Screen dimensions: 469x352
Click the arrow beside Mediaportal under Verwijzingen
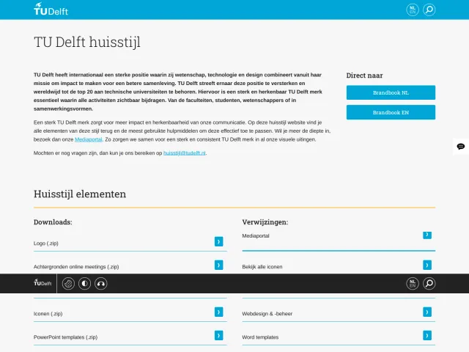[x=427, y=235]
